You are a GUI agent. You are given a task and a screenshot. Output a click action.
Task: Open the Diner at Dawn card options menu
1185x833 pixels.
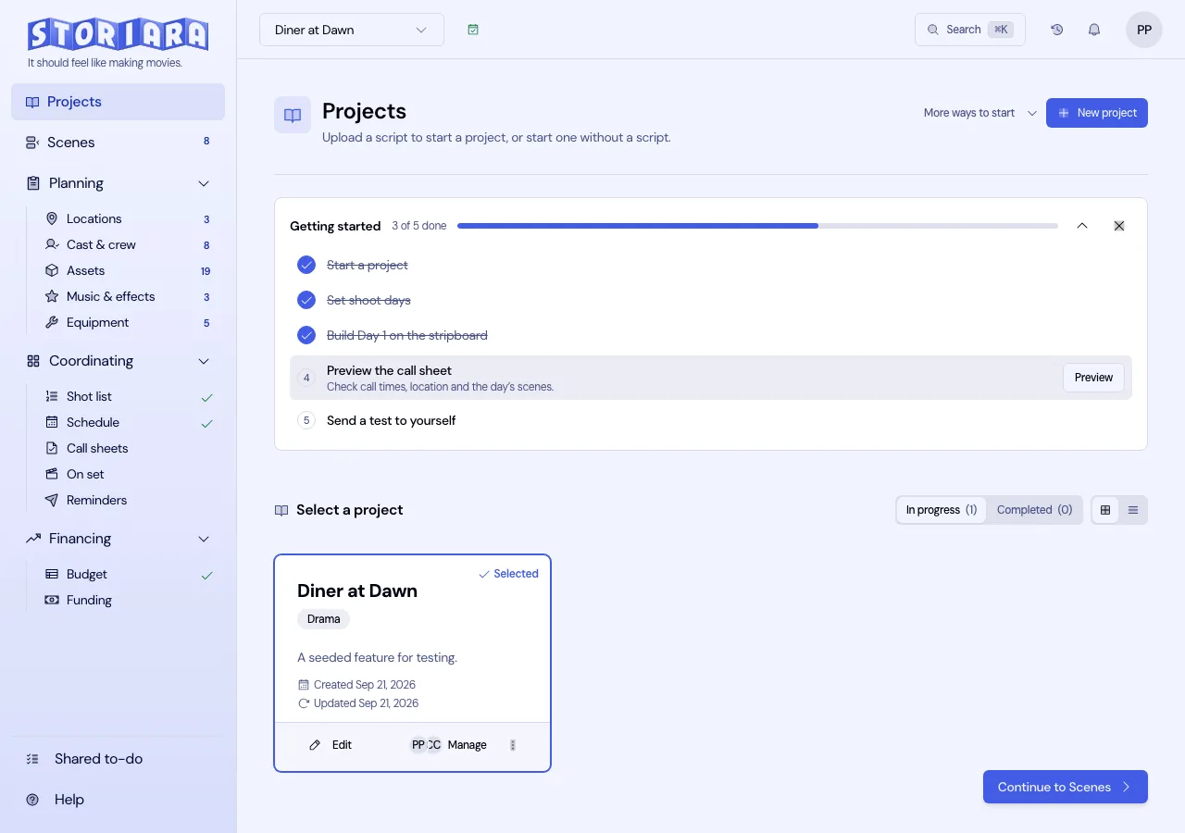tap(513, 745)
